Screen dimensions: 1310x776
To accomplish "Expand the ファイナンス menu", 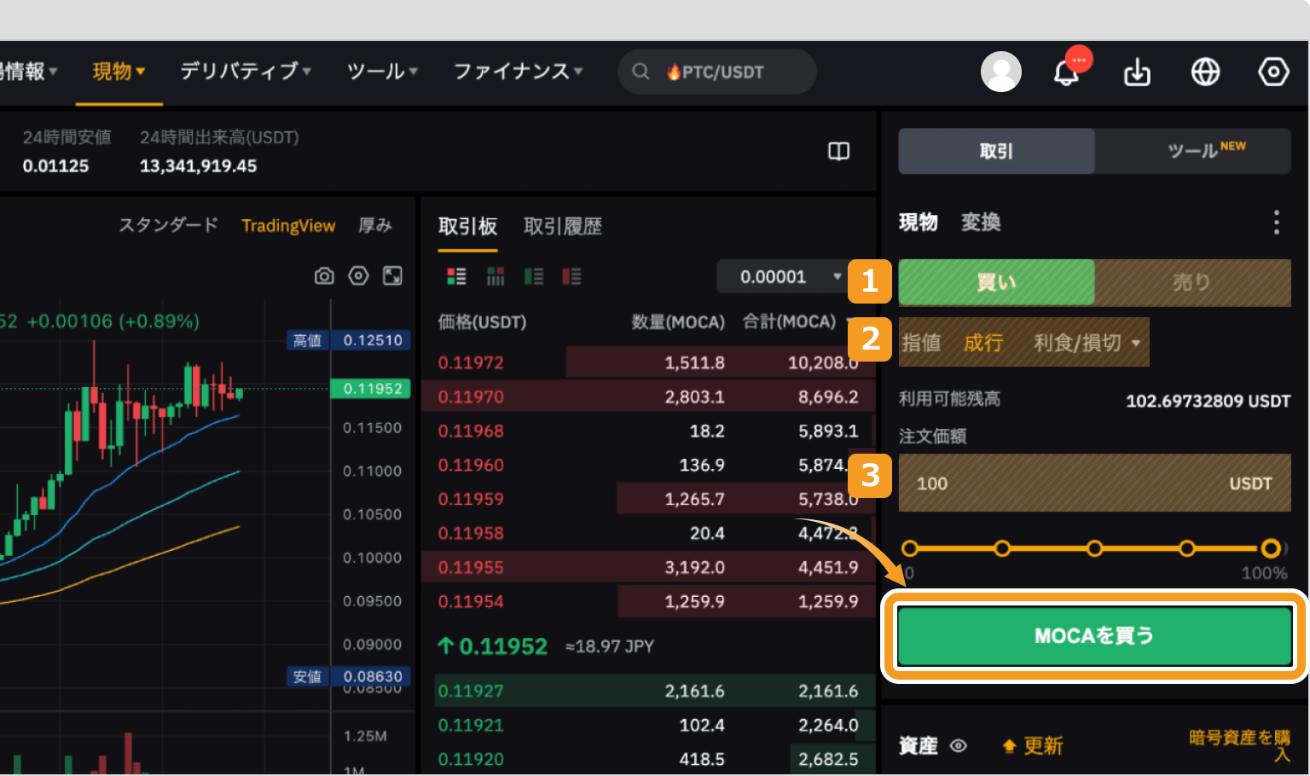I will (518, 72).
